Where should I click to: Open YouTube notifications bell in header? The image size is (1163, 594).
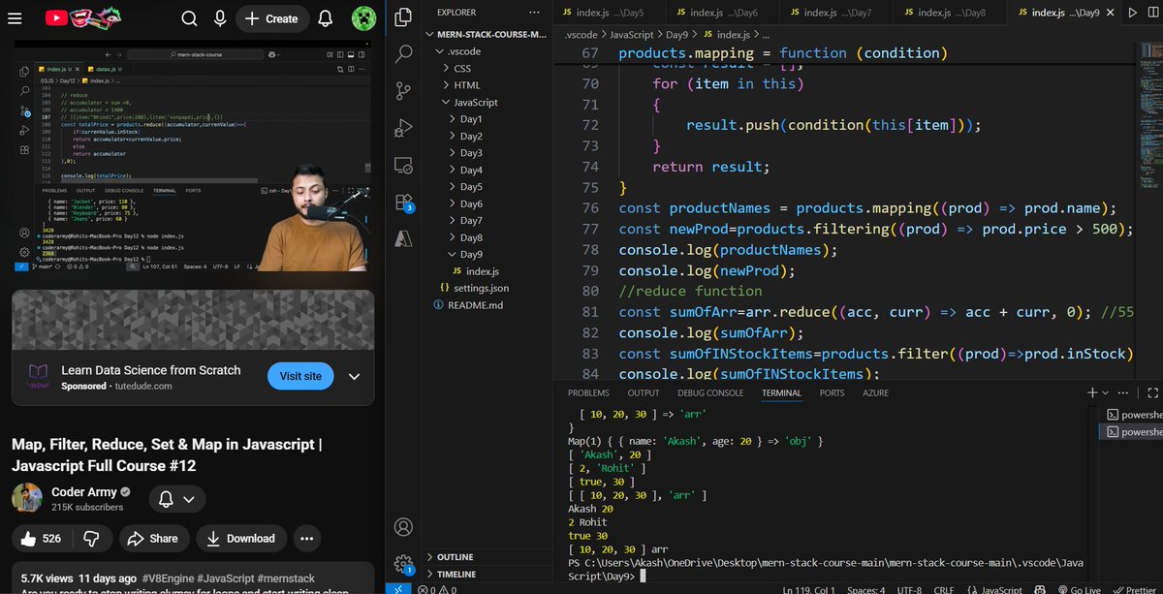coord(326,18)
